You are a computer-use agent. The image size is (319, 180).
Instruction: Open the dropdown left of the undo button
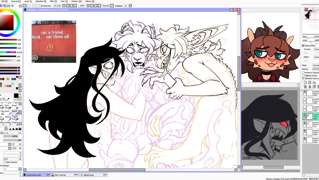pos(20,6)
